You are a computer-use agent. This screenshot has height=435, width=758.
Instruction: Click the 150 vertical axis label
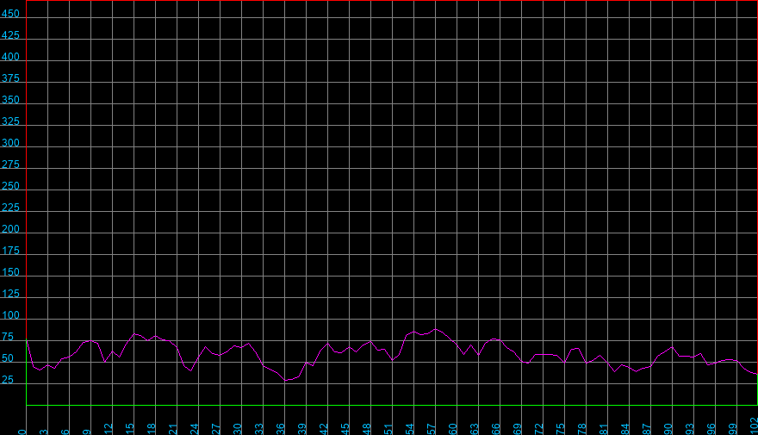click(10, 272)
